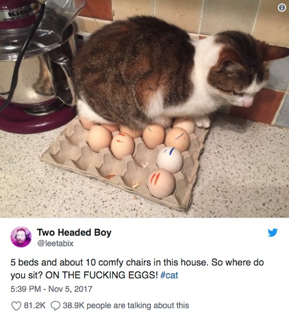The image size is (289, 317).
Task: Like the tweet with heart icon
Action: pos(16,306)
